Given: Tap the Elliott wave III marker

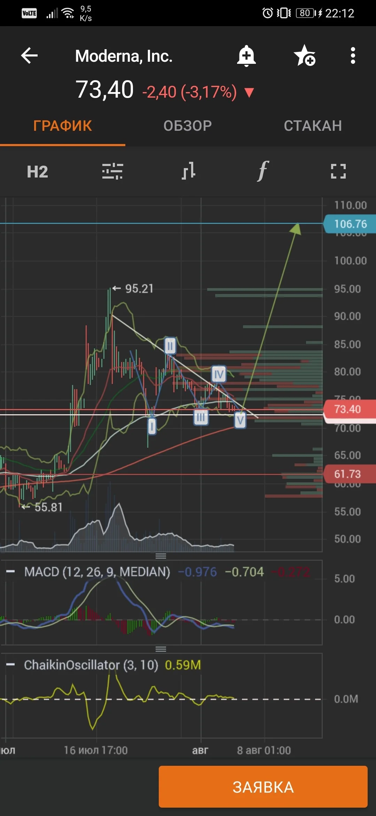Looking at the screenshot, I should 201,417.
